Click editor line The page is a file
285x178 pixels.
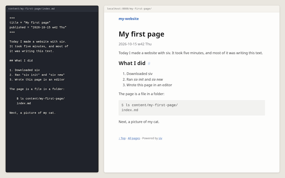37,89
